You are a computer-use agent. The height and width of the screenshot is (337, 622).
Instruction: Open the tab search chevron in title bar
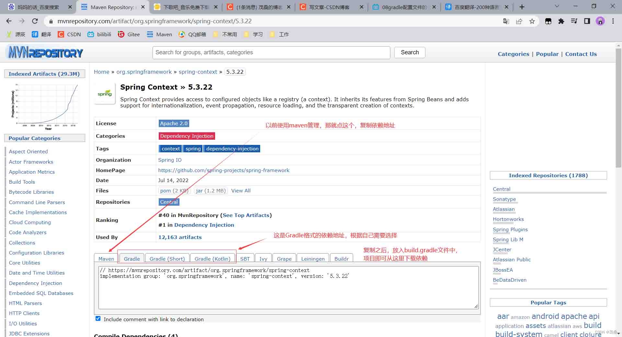coord(557,6)
